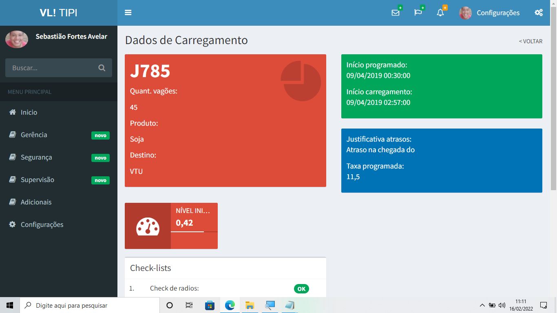This screenshot has width=557, height=313.
Task: Open the flag tasks icon
Action: [x=418, y=13]
